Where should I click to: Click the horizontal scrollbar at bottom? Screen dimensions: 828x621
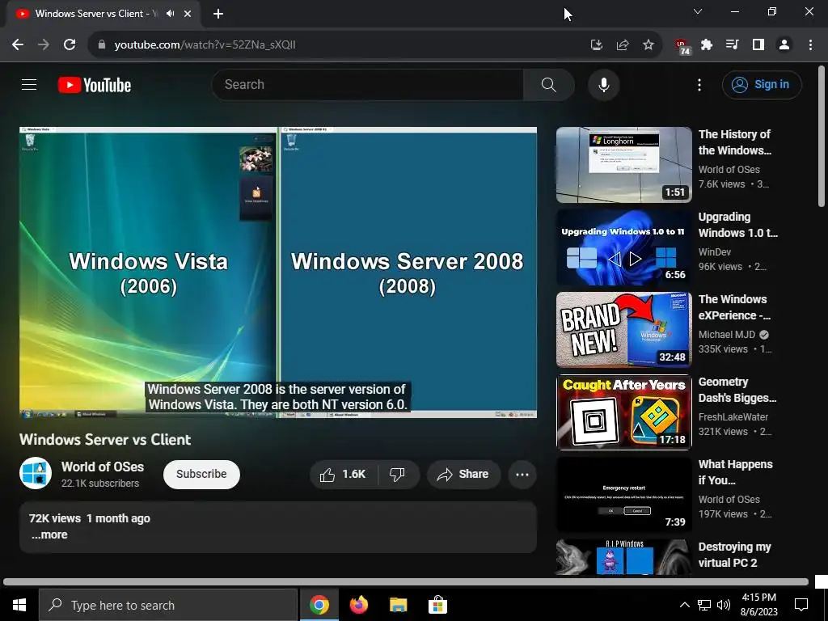click(x=406, y=581)
